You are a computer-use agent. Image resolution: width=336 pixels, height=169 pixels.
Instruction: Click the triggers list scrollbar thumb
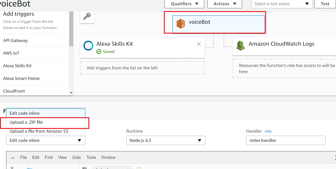[71, 28]
